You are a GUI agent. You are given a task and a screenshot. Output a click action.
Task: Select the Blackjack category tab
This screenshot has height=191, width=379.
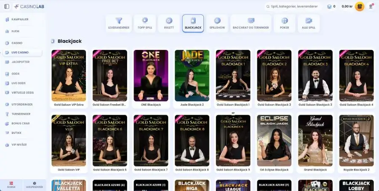tap(193, 24)
